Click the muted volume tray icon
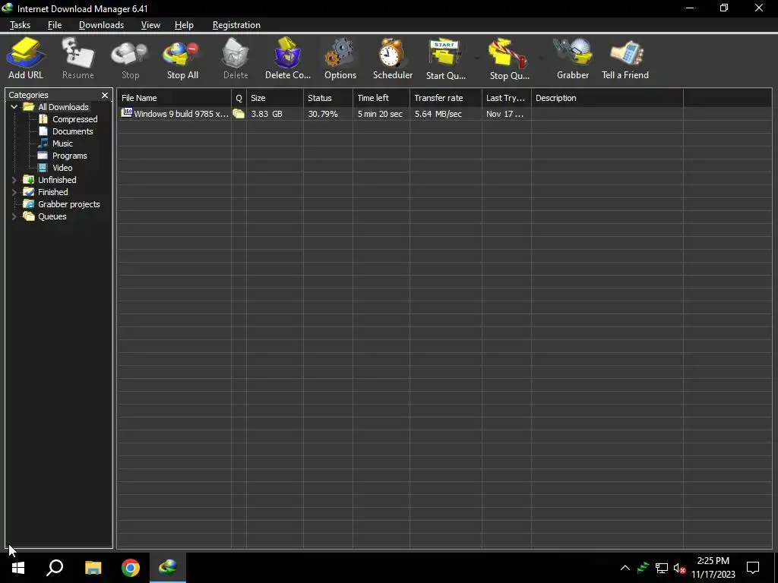This screenshot has width=778, height=583. click(680, 568)
